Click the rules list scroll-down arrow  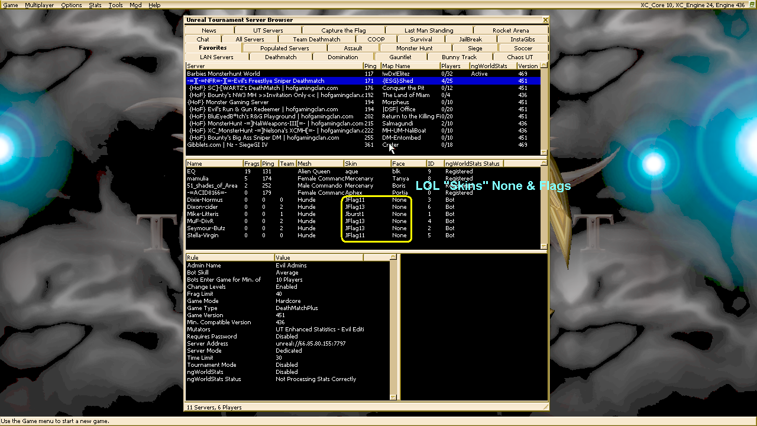pos(392,398)
